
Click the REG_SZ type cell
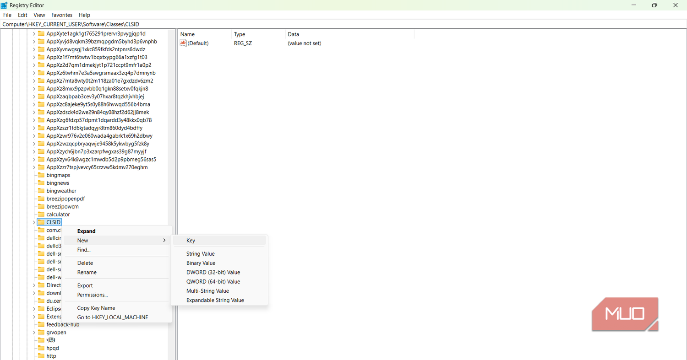243,43
